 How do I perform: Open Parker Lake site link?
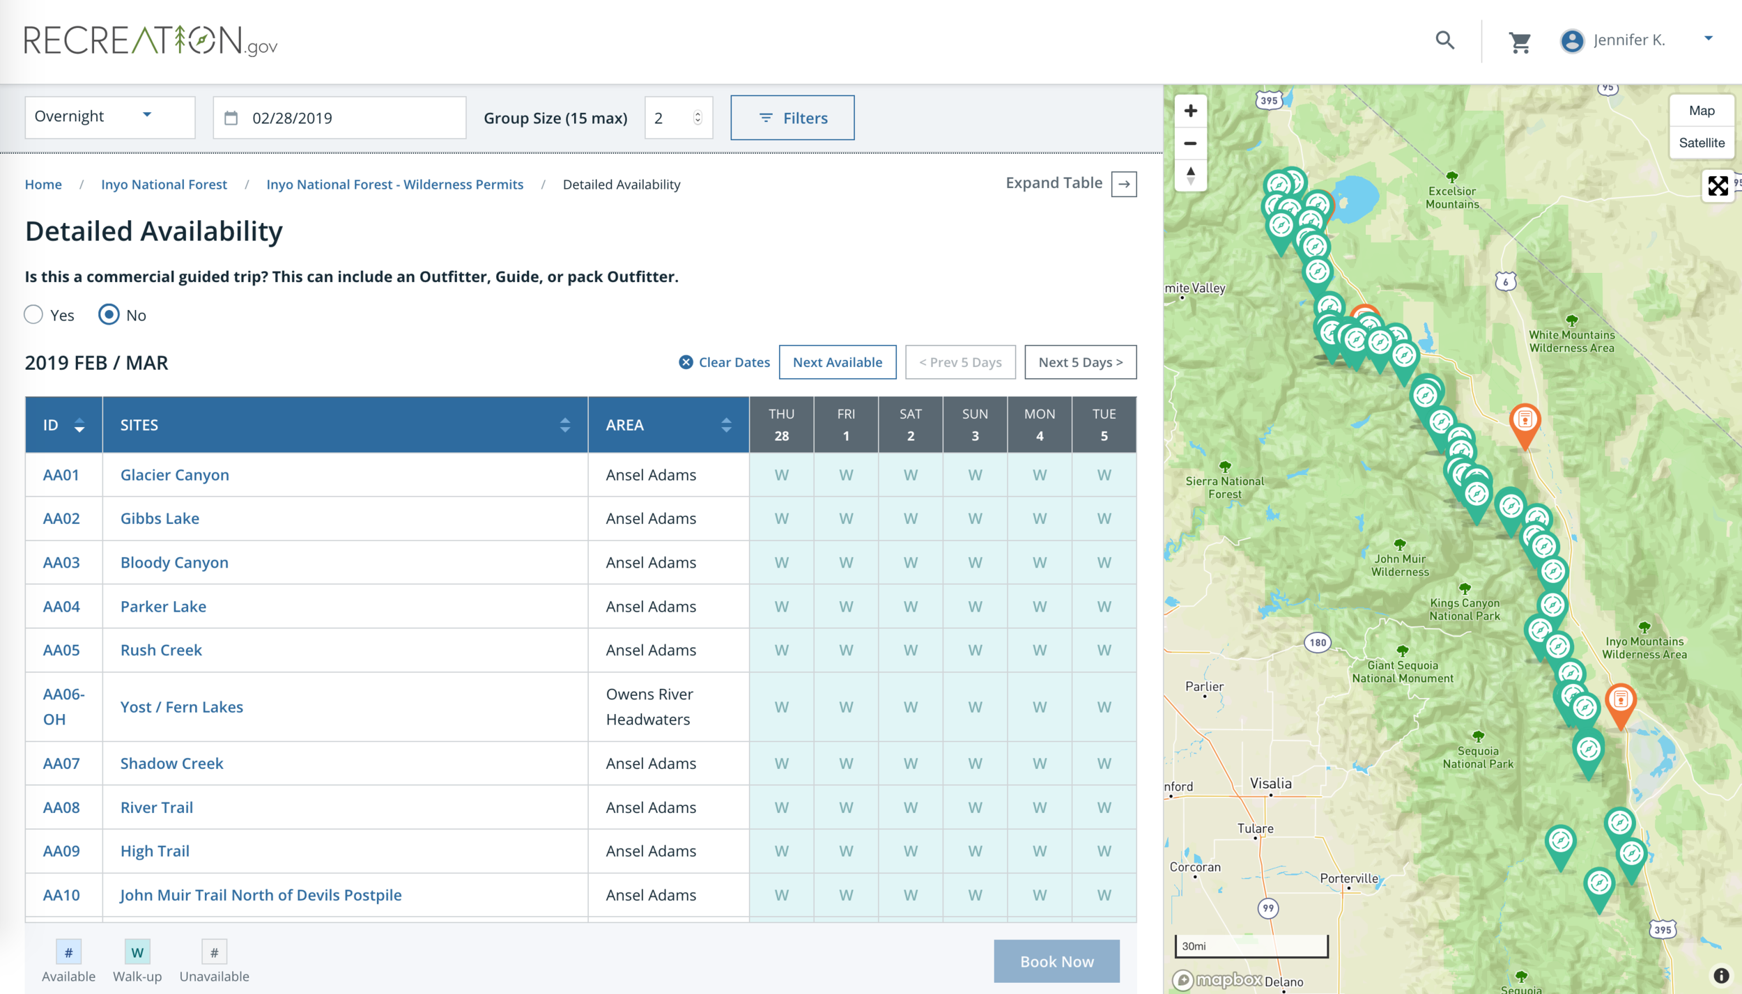tap(163, 607)
